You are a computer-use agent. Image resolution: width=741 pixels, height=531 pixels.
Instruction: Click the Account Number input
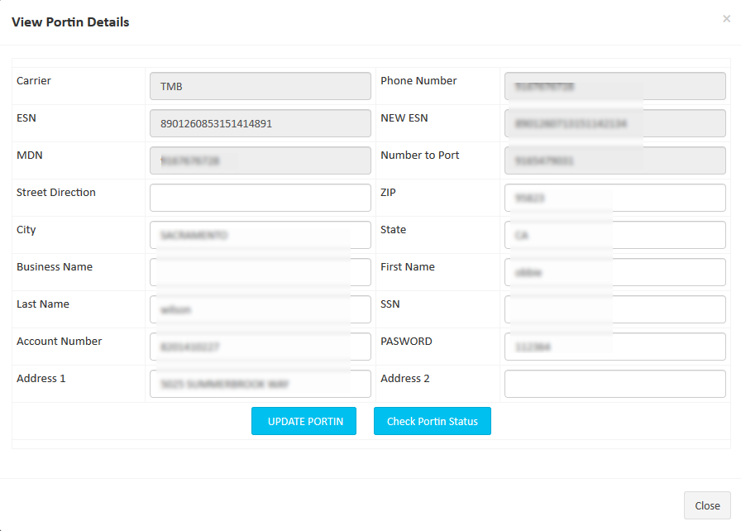tap(261, 347)
